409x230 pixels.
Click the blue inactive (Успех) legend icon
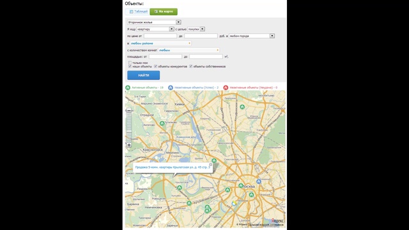171,88
